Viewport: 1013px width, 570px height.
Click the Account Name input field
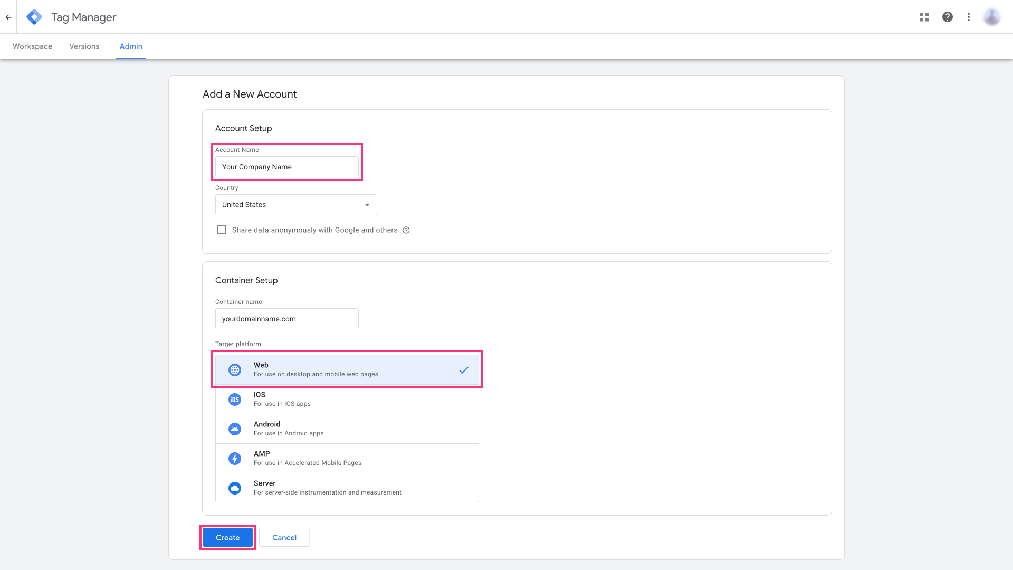[x=286, y=167]
